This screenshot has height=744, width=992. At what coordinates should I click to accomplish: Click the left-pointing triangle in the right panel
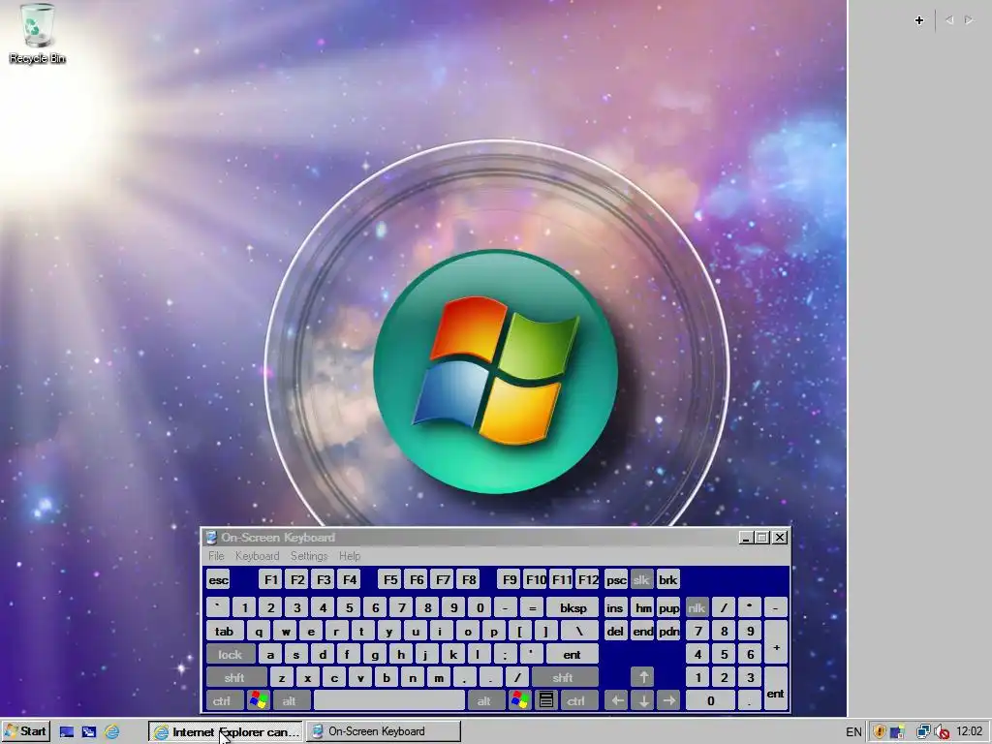pos(949,20)
